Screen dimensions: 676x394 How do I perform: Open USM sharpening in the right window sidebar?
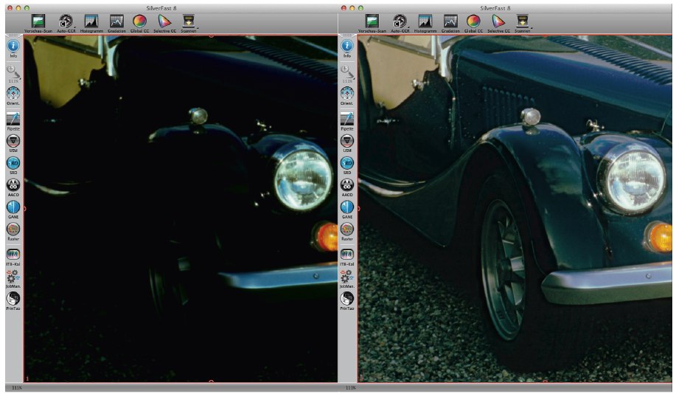coord(345,140)
